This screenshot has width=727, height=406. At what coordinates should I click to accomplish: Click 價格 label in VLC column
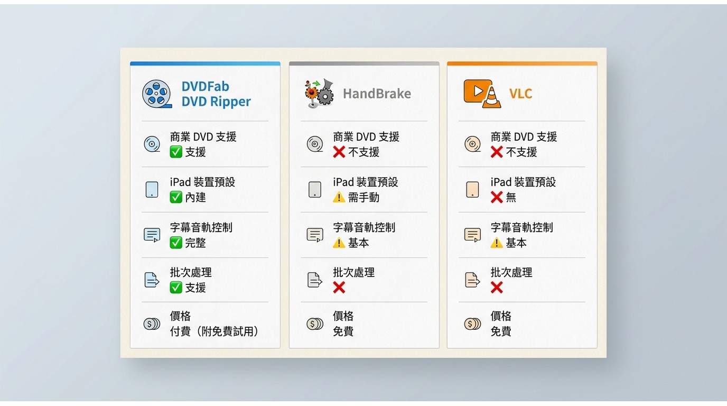501,316
